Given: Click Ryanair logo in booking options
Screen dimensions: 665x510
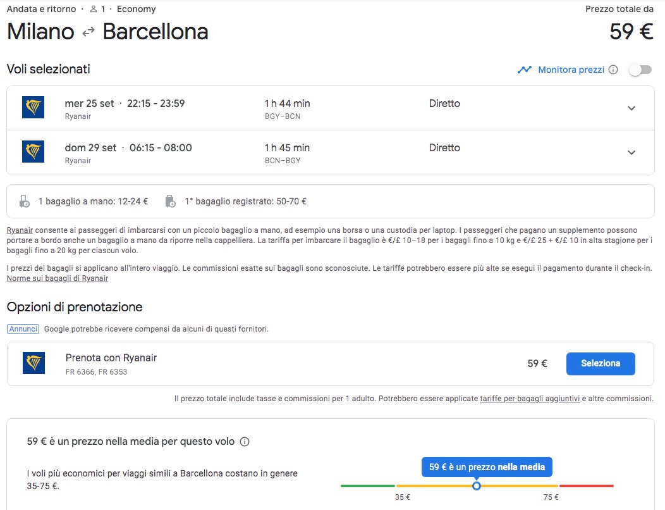Looking at the screenshot, I should tap(33, 363).
